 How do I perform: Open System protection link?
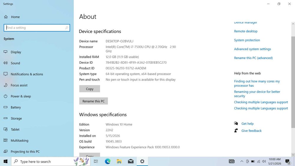247,40
